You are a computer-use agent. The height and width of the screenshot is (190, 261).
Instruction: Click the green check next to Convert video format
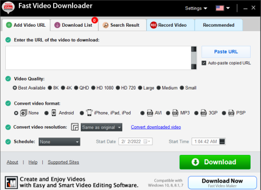pos(8,103)
